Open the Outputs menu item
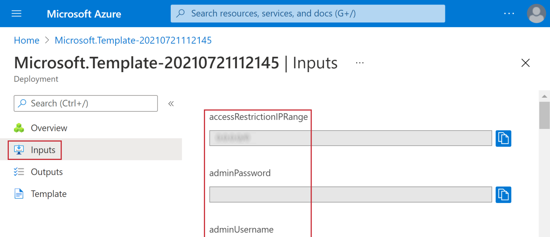The height and width of the screenshot is (237, 550). coord(47,172)
